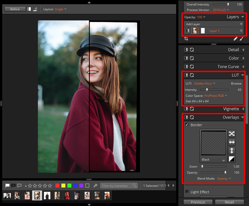Image resolution: width=249 pixels, height=206 pixels.
Task: Click the search key icon in filter bar
Action: click(x=95, y=186)
